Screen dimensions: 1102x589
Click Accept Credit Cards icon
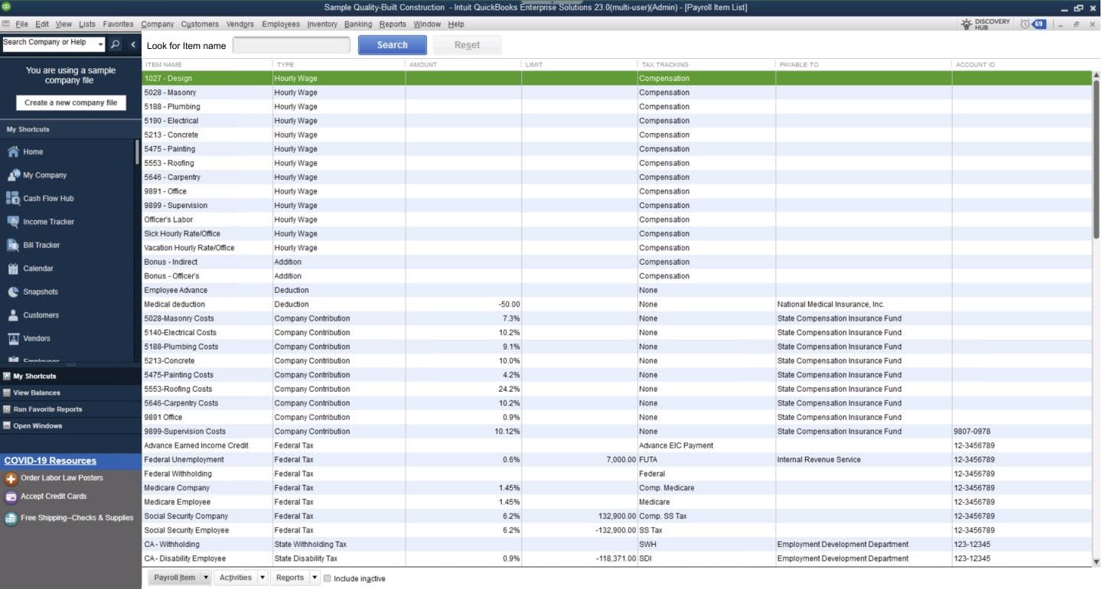11,497
